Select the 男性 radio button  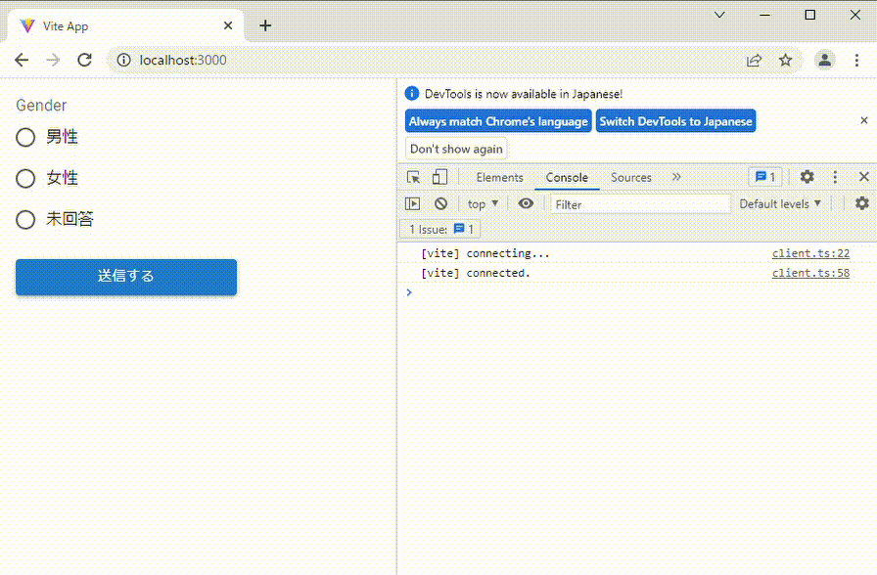point(25,137)
